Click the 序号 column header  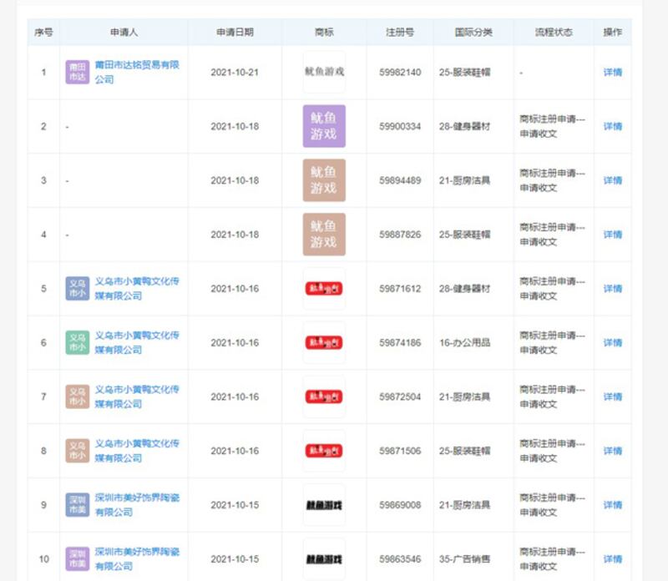point(43,33)
